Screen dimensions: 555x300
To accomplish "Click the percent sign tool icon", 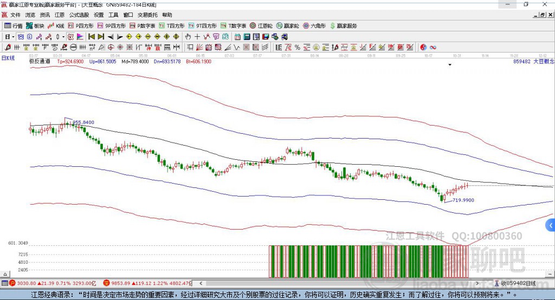I will (x=298, y=47).
